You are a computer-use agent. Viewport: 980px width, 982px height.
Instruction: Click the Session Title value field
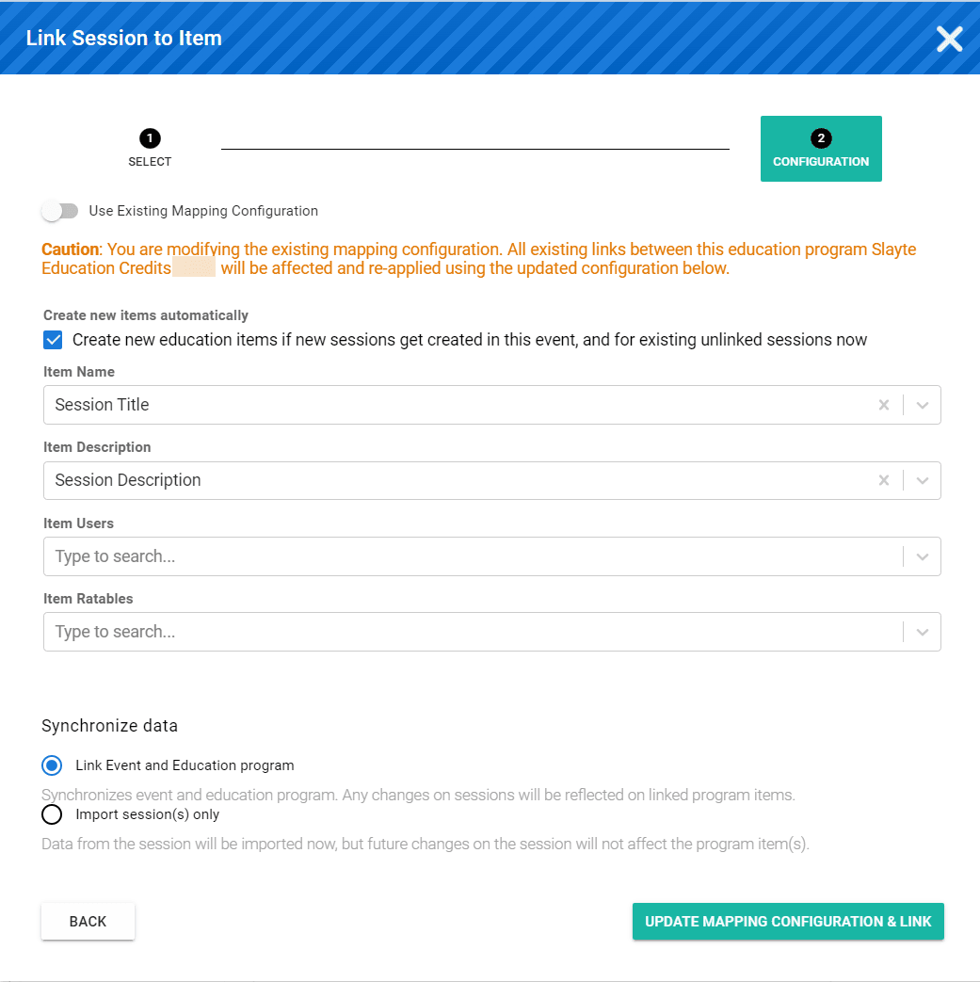click(460, 405)
